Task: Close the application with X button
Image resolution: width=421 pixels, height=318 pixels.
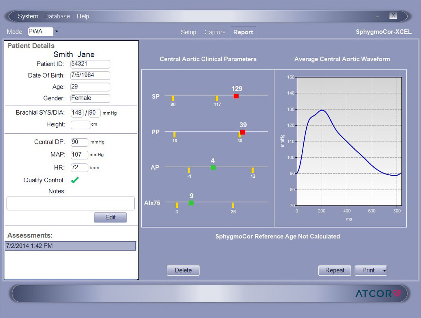Action: point(393,16)
